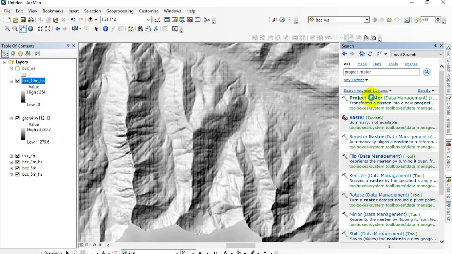Click the project raster search field
The height and width of the screenshot is (254, 452).
[x=381, y=72]
